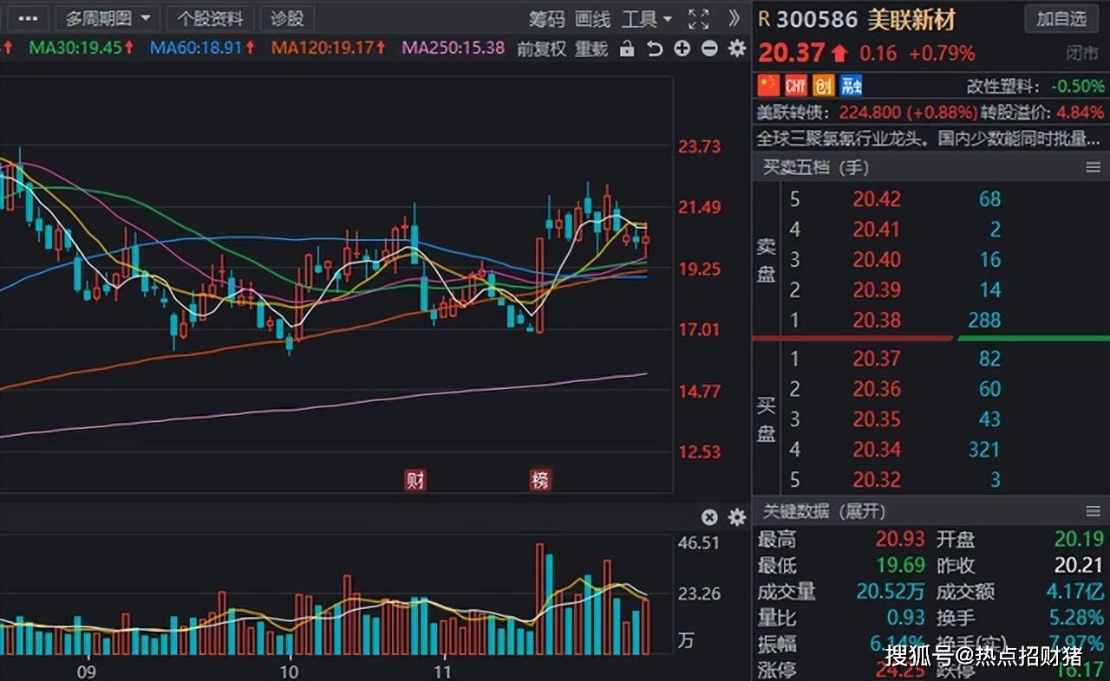1110x681 pixels.
Task: Select buy level 5 price 20.32
Action: 877,480
